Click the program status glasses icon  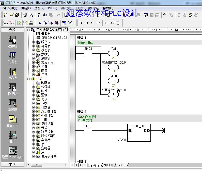(x=165, y=15)
